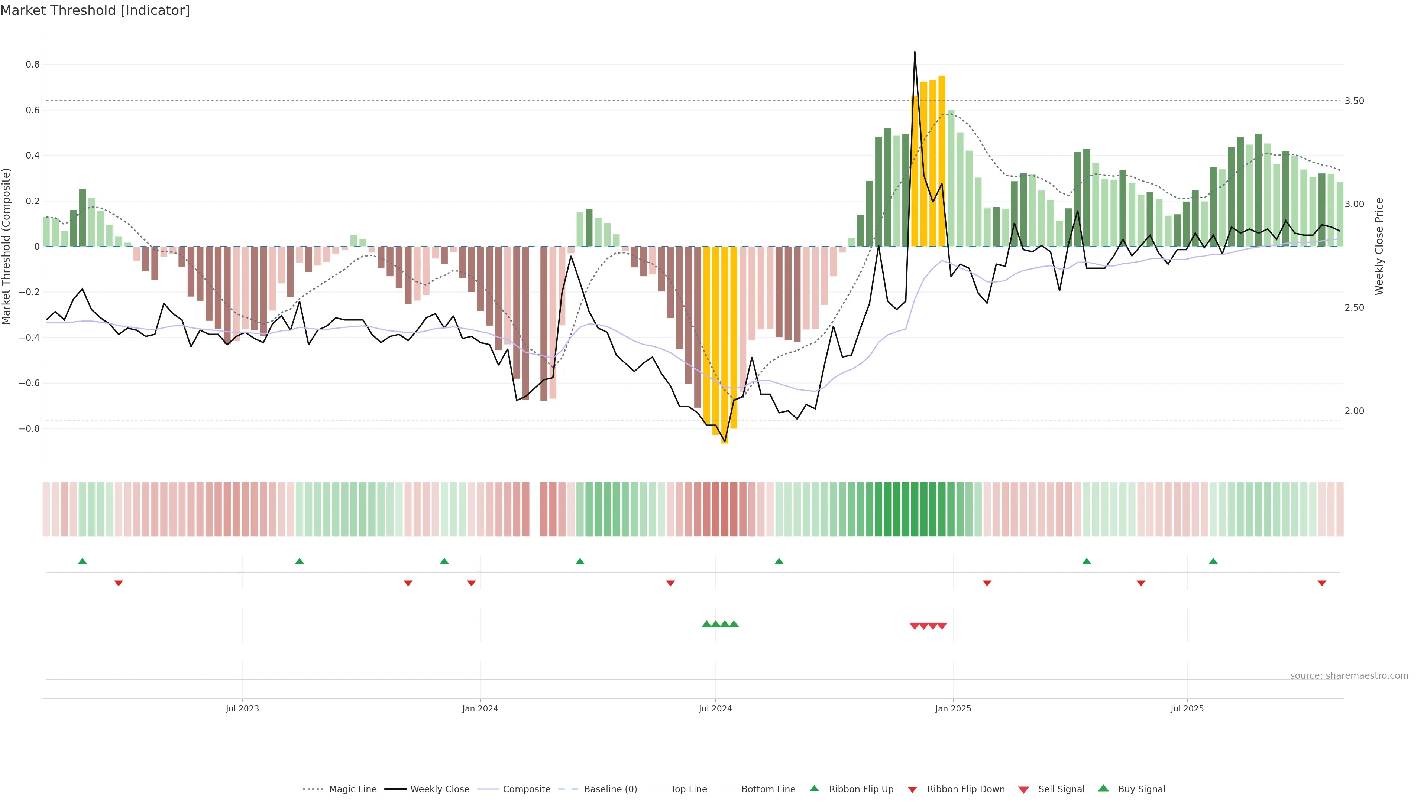Click the Jul 2025 x-axis label

pyautogui.click(x=1187, y=708)
